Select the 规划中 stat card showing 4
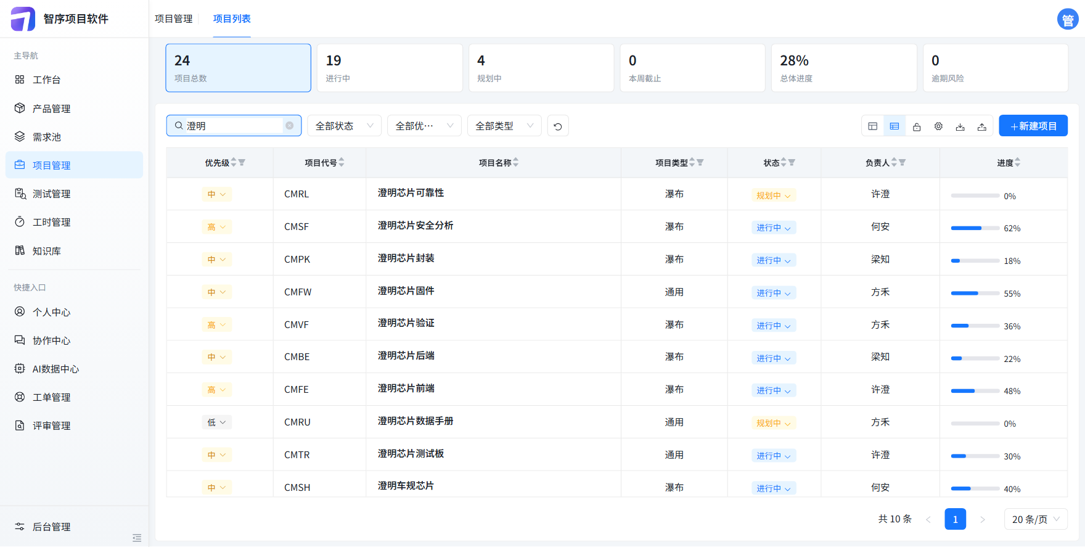Viewport: 1085px width, 547px height. click(x=541, y=68)
